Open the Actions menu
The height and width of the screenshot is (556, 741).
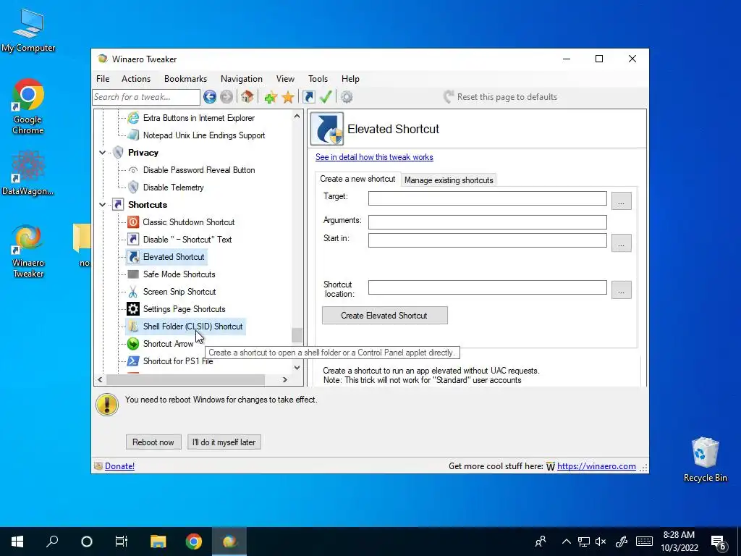(x=136, y=79)
